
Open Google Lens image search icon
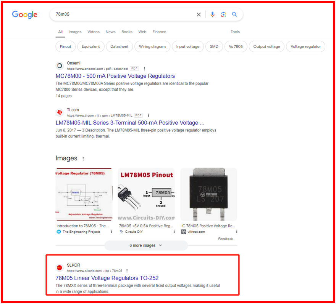tap(223, 14)
